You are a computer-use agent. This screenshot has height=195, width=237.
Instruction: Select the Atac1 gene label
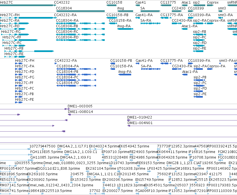point(186,3)
